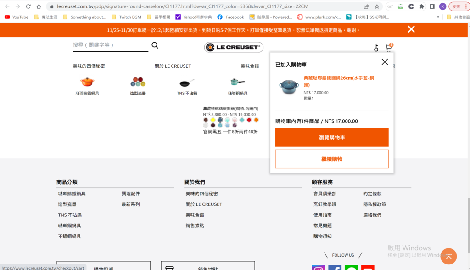Share this page from address bar
Viewport: 470px width, 270px height.
366,6
